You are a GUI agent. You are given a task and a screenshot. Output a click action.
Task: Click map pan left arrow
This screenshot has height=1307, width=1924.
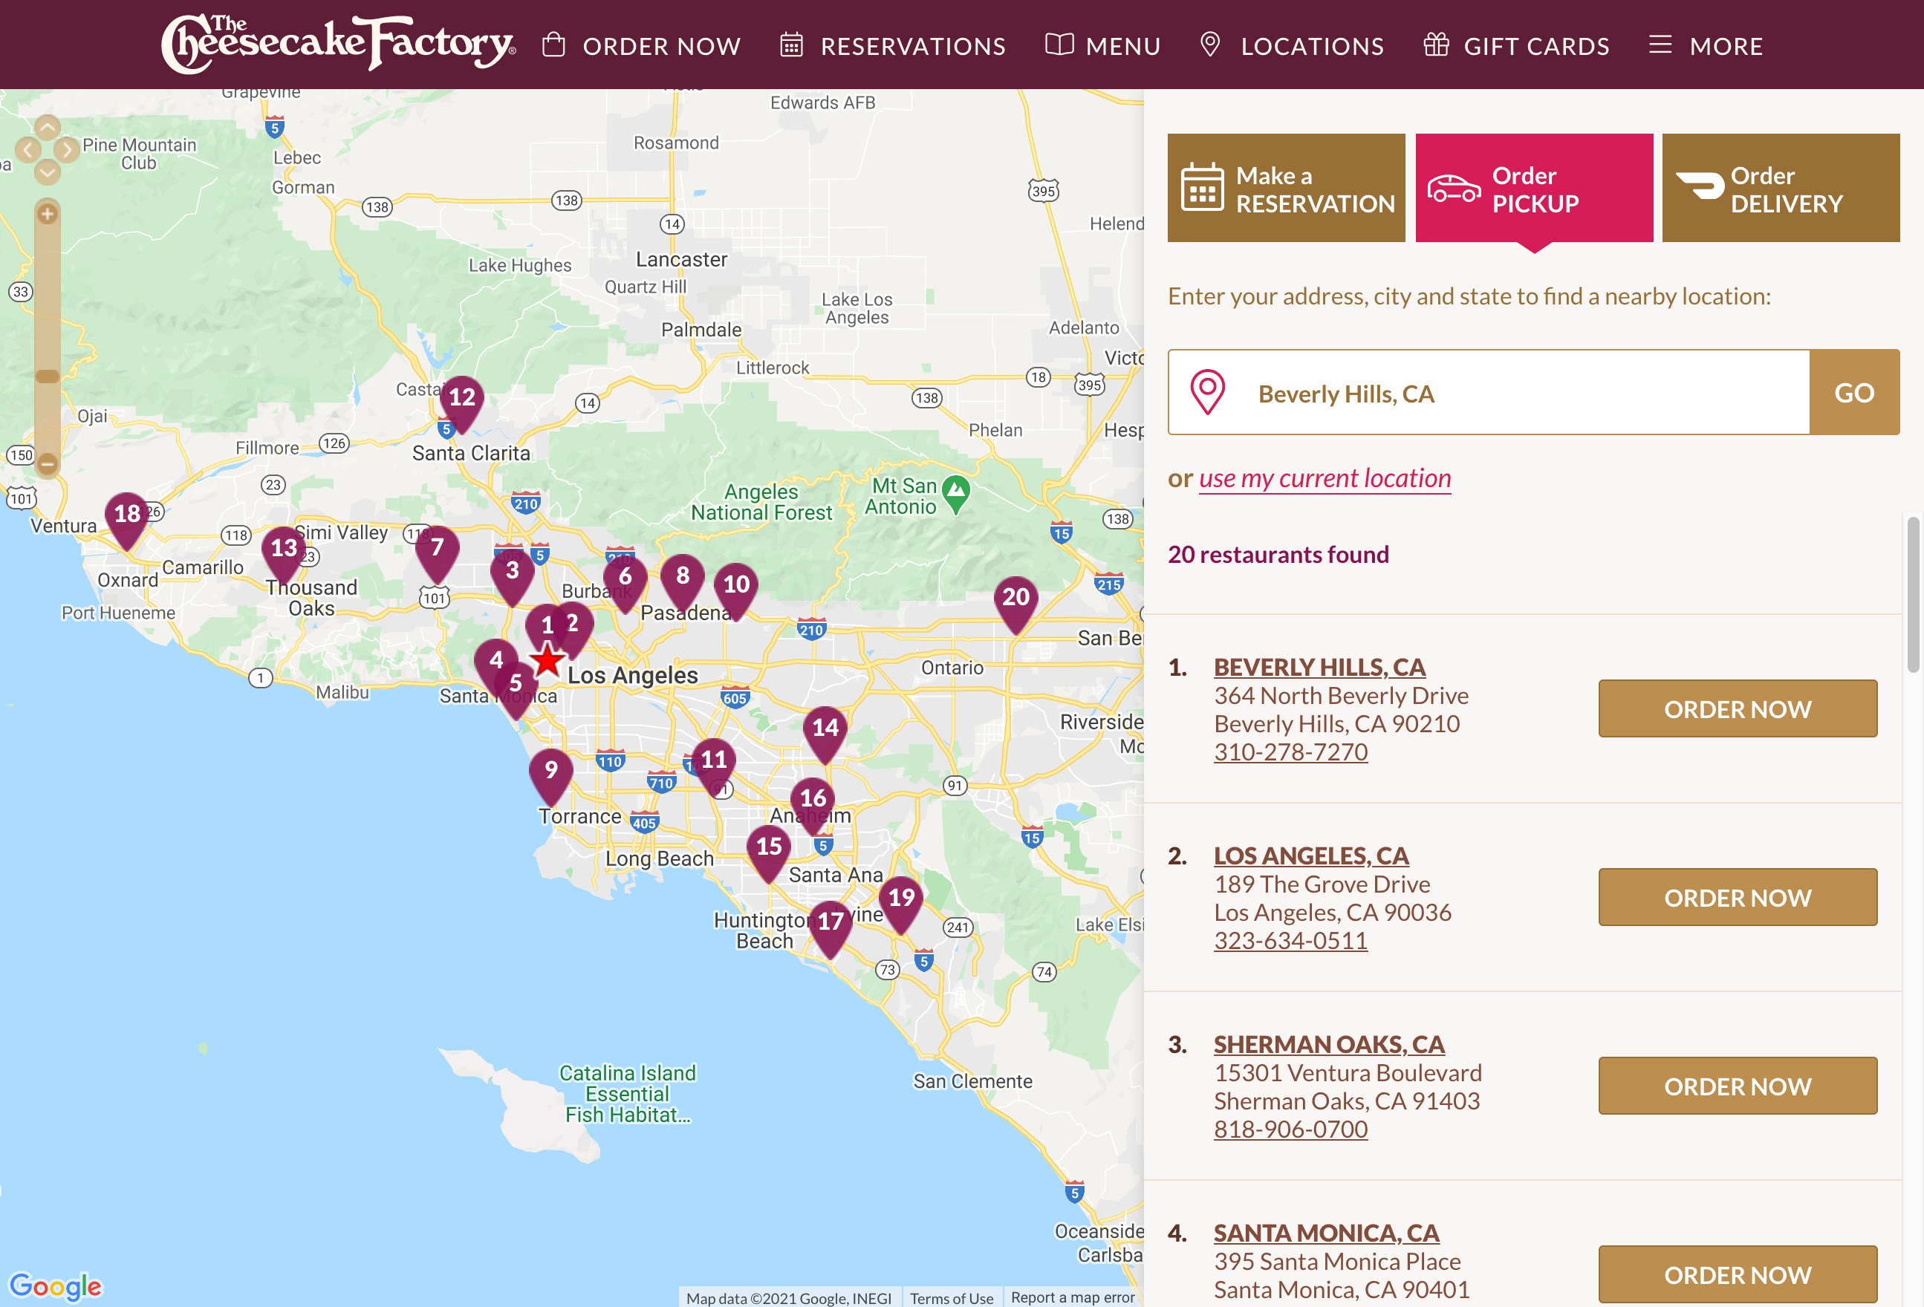point(27,150)
